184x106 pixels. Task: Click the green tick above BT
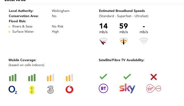(x=103, y=77)
